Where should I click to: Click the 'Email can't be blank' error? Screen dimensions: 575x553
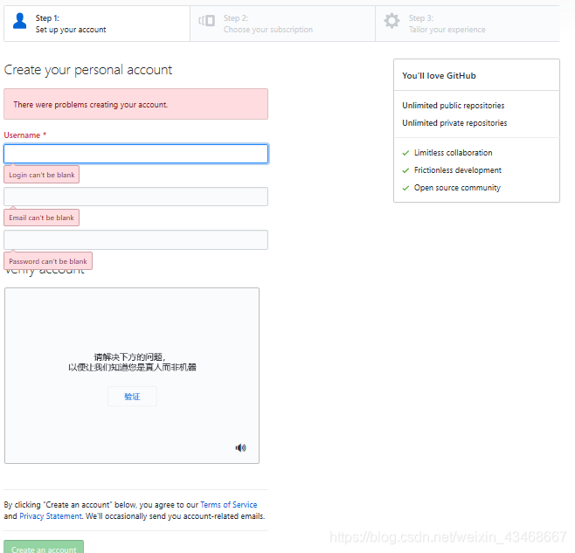[41, 218]
